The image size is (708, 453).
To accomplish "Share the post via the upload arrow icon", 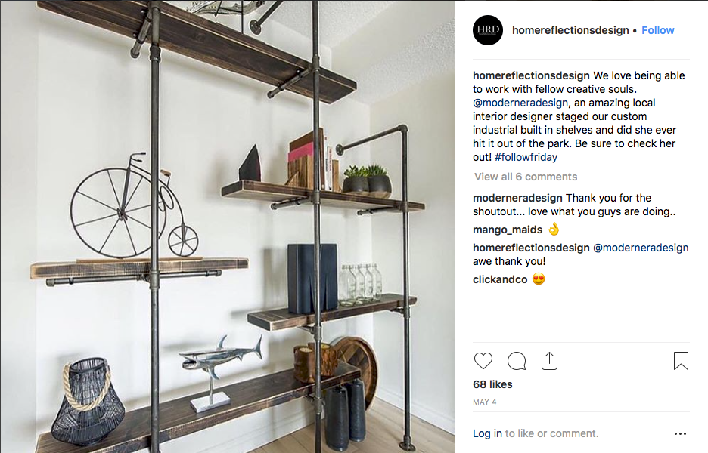I will coord(549,361).
